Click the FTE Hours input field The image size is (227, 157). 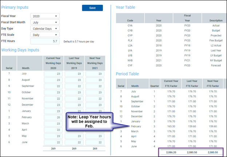[x=45, y=41]
